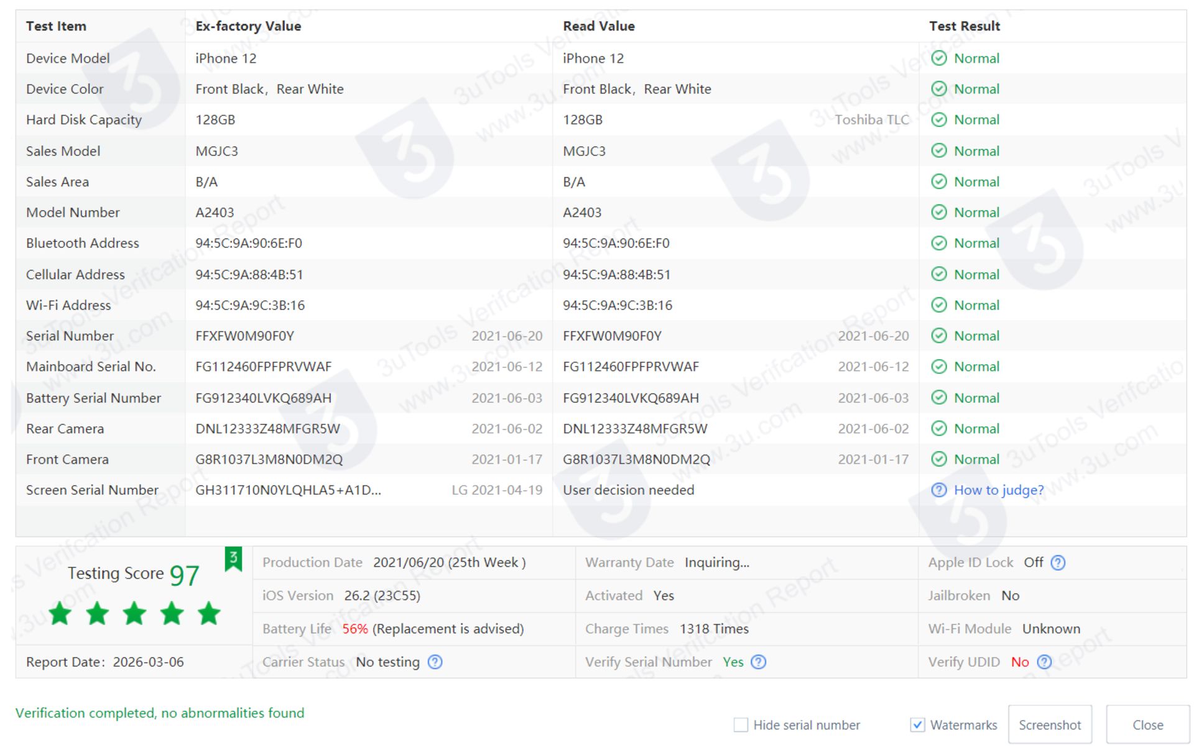Click the read Hard Disk Capacity 128GB
The height and width of the screenshot is (750, 1194).
tap(583, 120)
